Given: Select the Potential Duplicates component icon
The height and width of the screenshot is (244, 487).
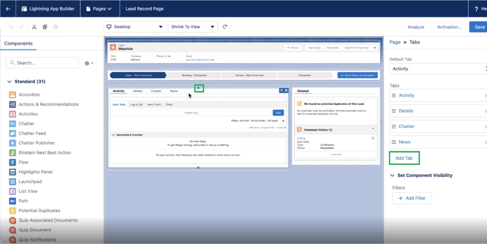Looking at the screenshot, I should (13, 210).
